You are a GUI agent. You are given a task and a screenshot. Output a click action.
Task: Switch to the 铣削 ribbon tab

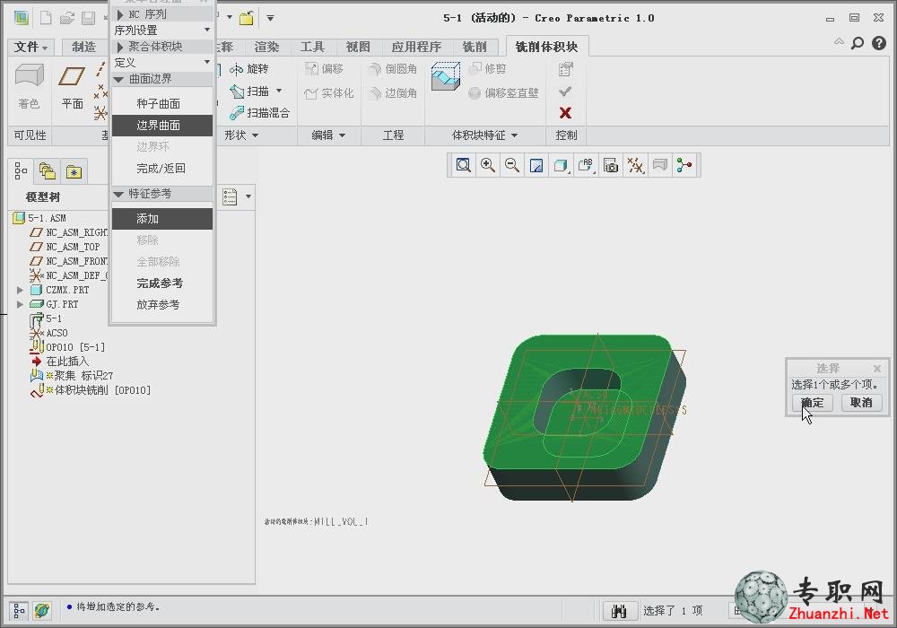coord(475,47)
